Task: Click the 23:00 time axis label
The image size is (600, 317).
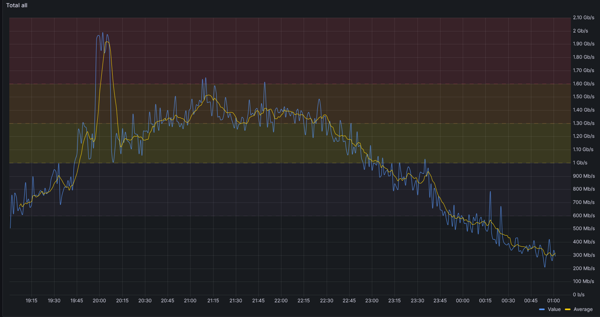Action: pyautogui.click(x=372, y=300)
